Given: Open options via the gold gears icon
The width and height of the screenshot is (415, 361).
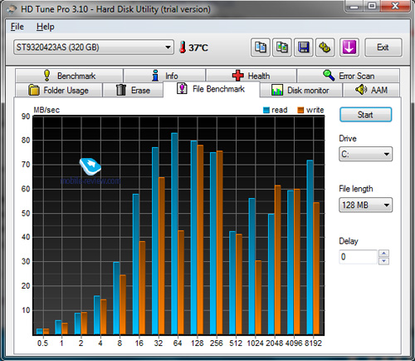Looking at the screenshot, I should 325,47.
